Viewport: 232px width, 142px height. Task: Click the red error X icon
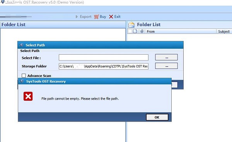[x=28, y=96]
